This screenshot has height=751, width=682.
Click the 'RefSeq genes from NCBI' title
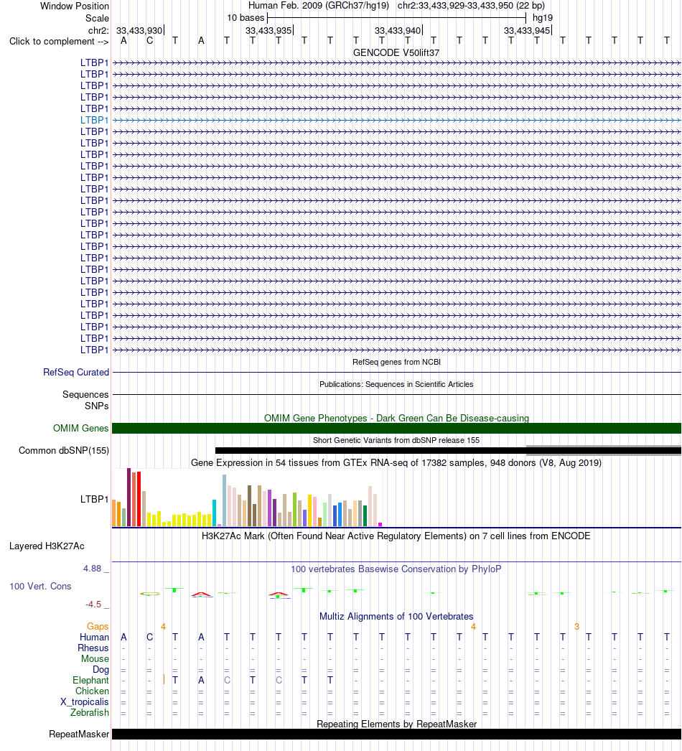(x=396, y=362)
